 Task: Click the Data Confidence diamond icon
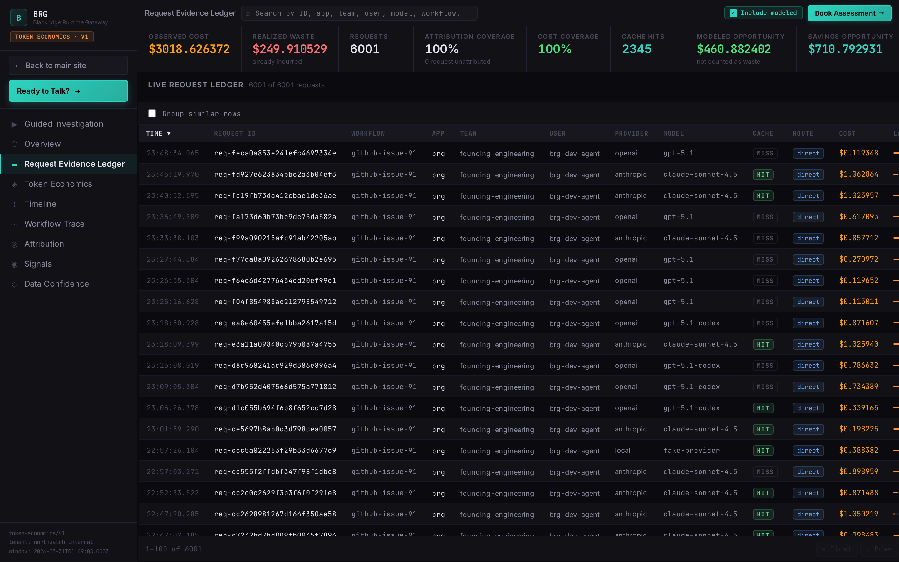pos(14,284)
